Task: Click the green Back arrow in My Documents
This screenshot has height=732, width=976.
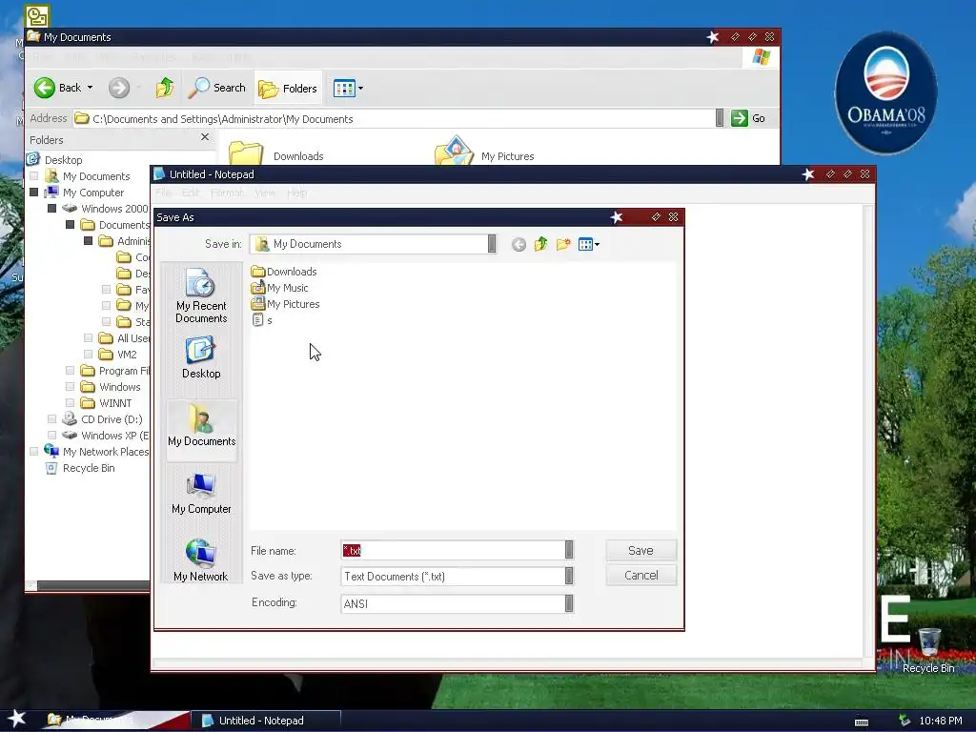Action: coord(44,88)
